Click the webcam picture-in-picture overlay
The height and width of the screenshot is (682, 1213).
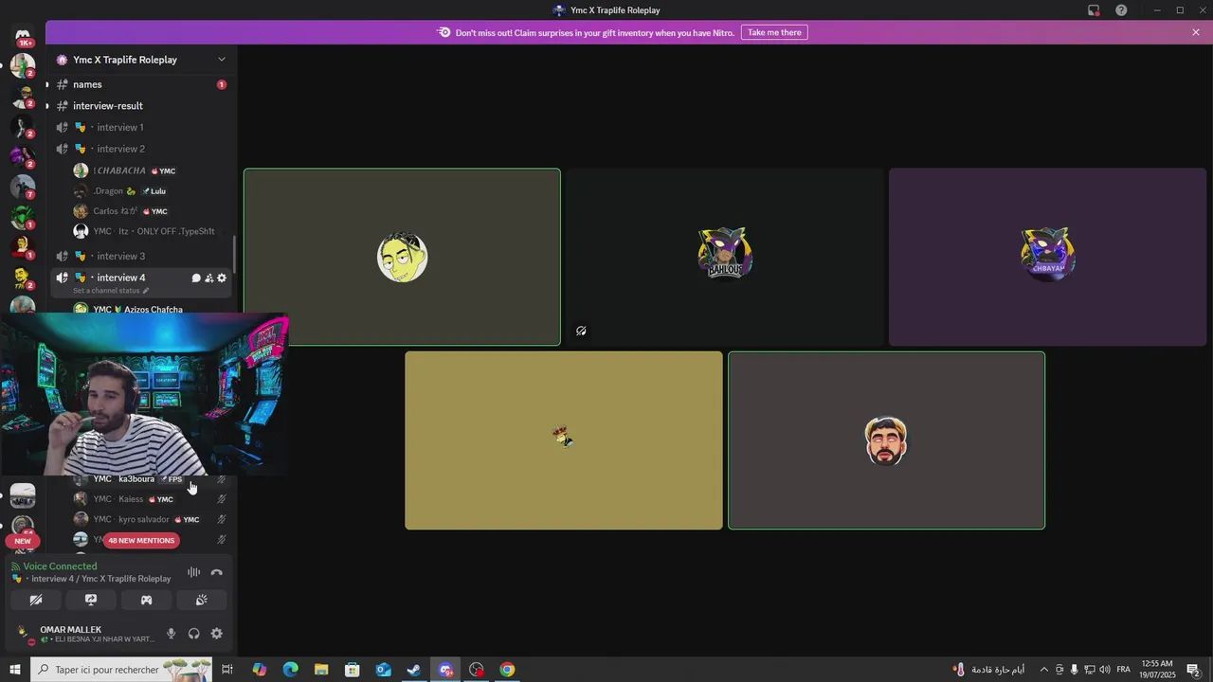tap(144, 394)
